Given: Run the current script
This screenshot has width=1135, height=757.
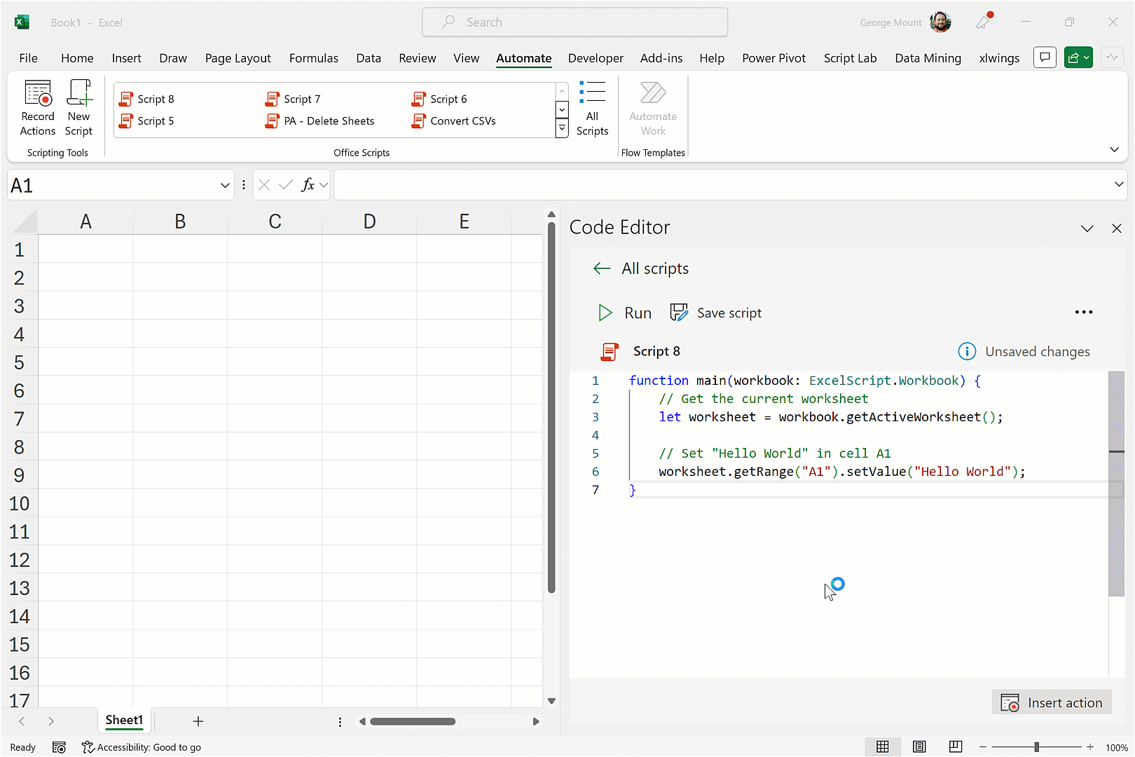Looking at the screenshot, I should point(624,313).
